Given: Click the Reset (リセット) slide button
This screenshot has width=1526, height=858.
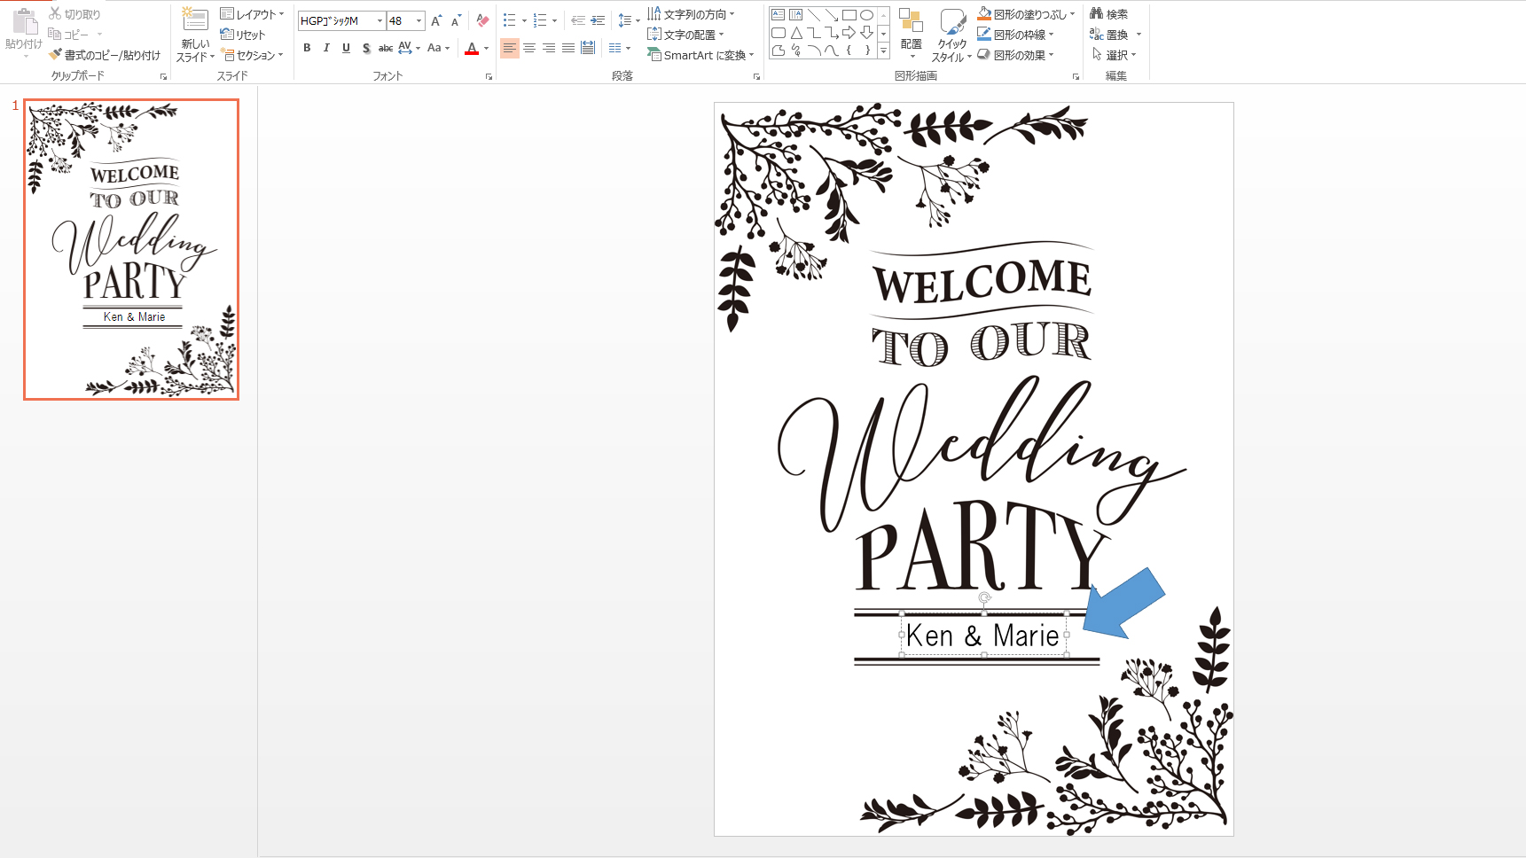Looking at the screenshot, I should 243,35.
